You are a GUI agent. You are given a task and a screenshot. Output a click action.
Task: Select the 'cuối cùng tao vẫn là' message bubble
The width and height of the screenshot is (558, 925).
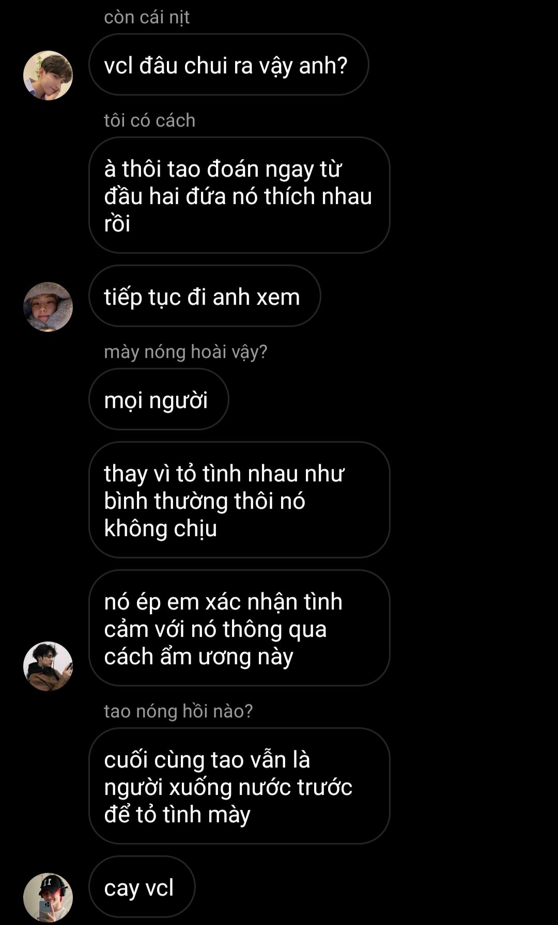[x=239, y=786]
